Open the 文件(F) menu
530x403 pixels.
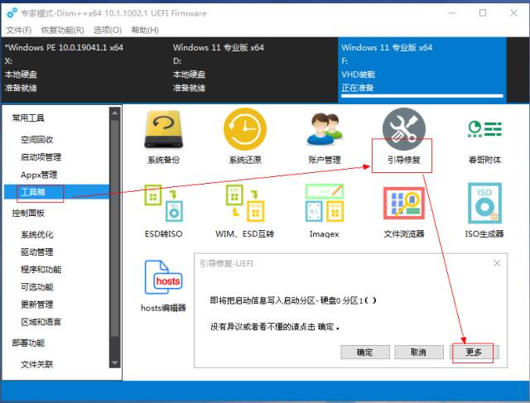click(x=19, y=30)
